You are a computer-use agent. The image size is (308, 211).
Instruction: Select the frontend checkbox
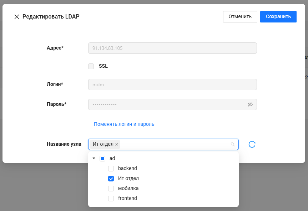111,198
